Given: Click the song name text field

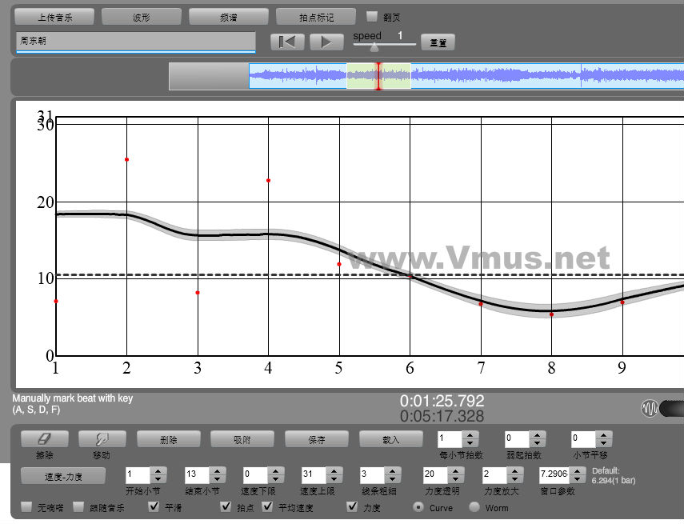Looking at the screenshot, I should (x=135, y=42).
